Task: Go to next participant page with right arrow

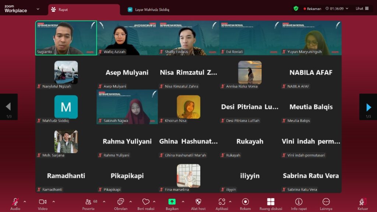Action: pos(368,107)
